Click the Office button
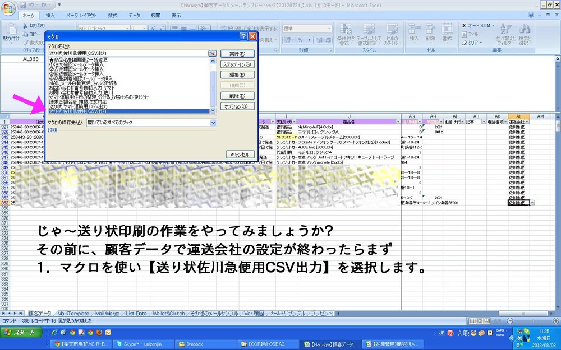561x350 pixels. pos(8,8)
